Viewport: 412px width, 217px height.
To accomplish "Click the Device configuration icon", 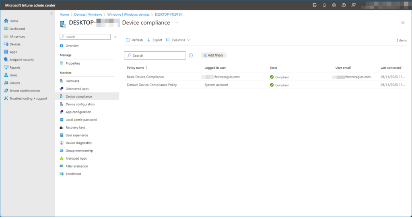I will [x=62, y=104].
